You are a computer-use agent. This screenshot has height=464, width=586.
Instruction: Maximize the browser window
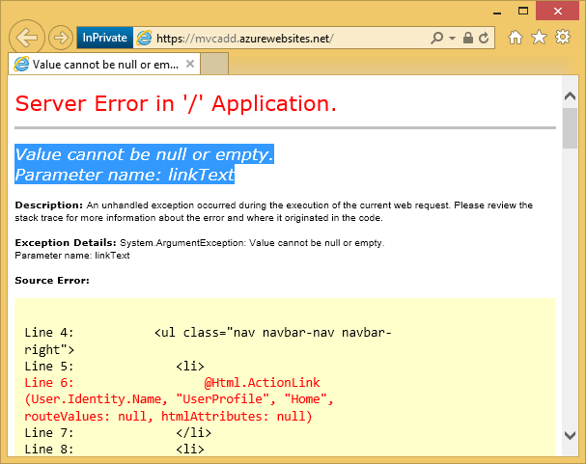tap(523, 12)
